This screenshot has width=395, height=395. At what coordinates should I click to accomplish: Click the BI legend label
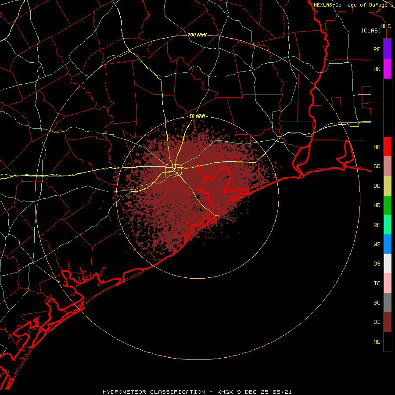coord(377,322)
